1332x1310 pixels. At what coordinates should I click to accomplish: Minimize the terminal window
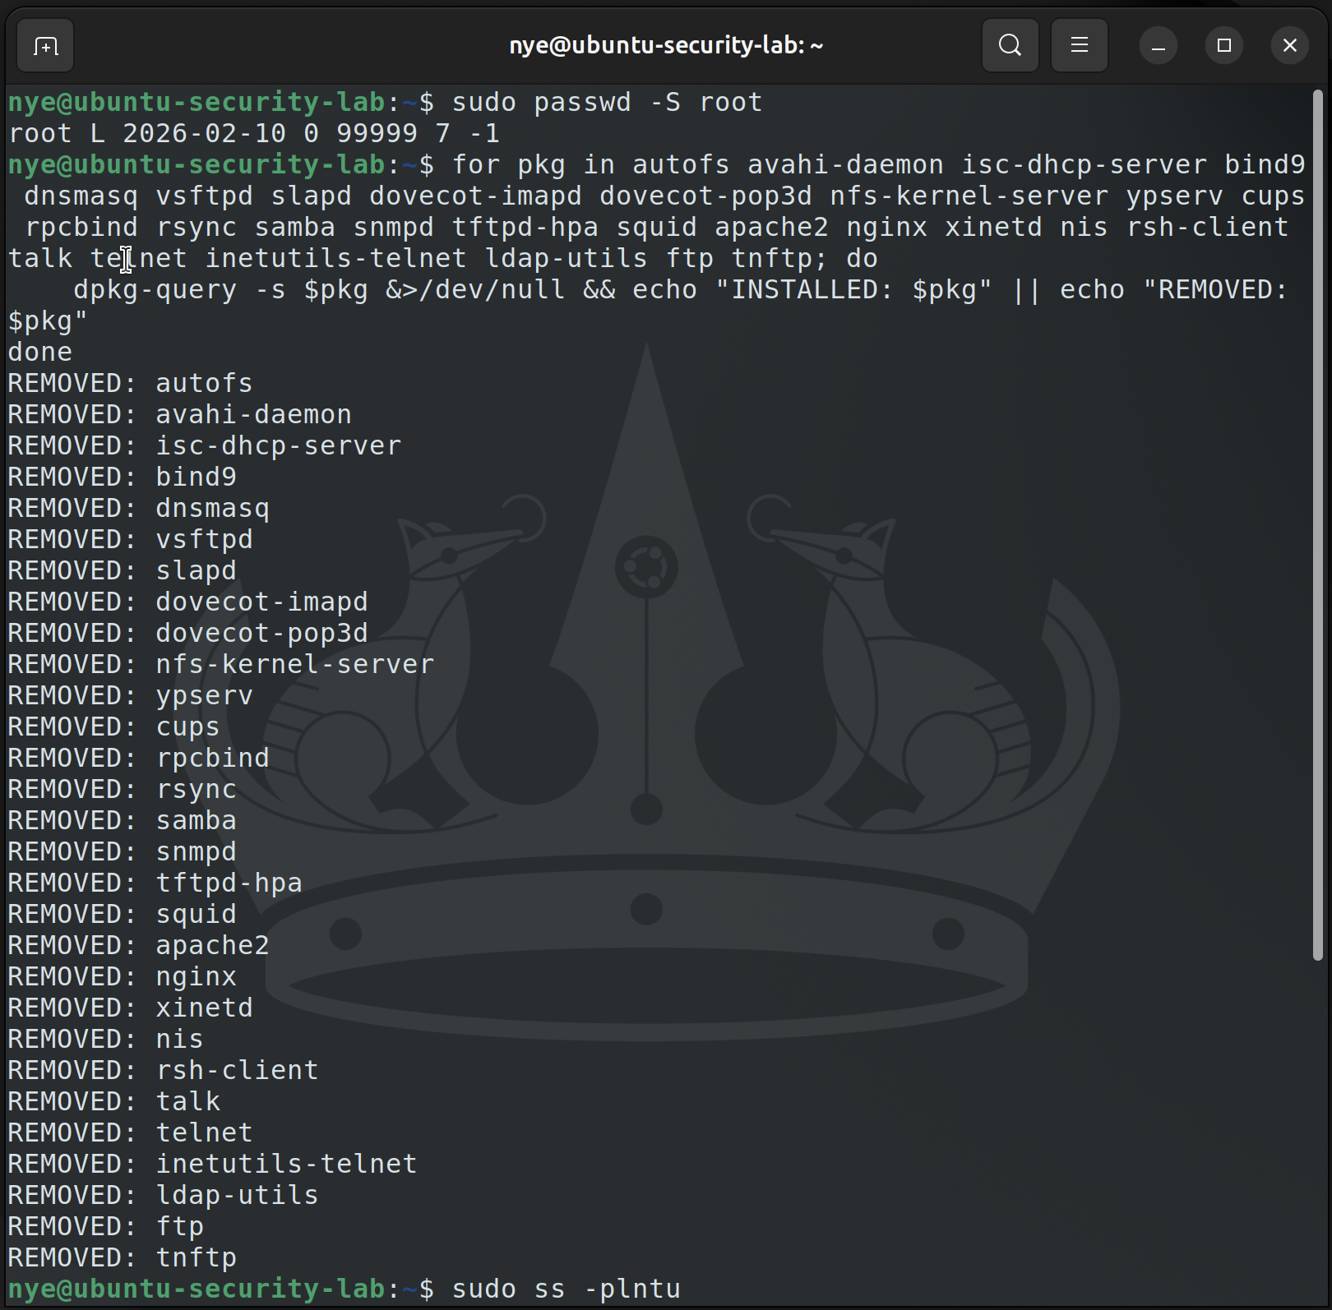pyautogui.click(x=1158, y=46)
